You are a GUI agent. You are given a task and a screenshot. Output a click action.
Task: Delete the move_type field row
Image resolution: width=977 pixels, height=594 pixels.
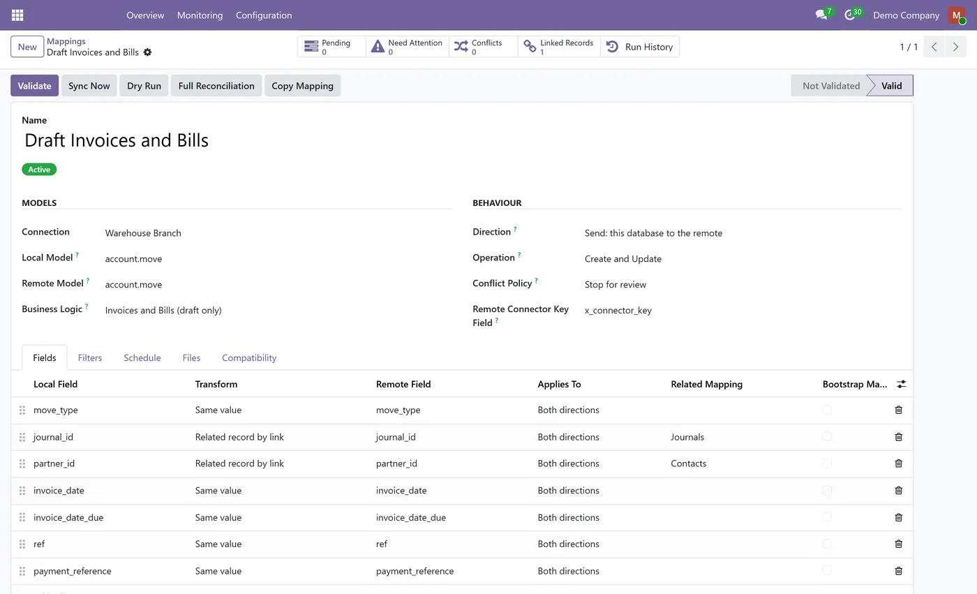[x=898, y=410]
